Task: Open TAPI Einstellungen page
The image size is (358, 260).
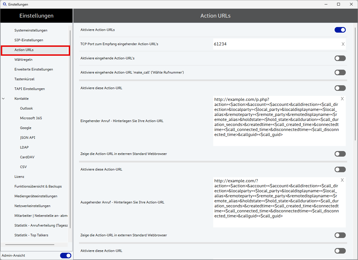Action: 30,89
